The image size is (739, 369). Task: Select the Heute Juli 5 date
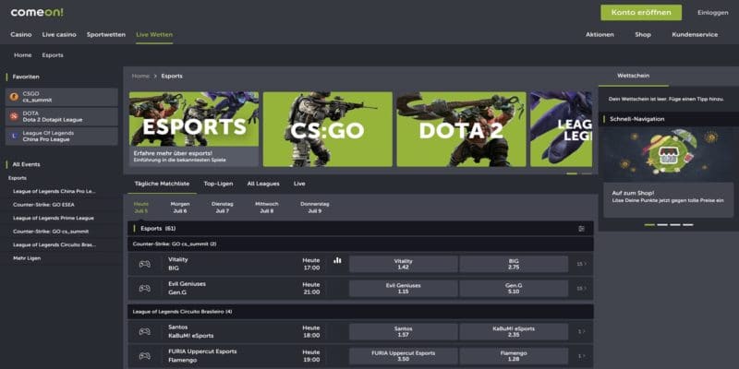(141, 208)
